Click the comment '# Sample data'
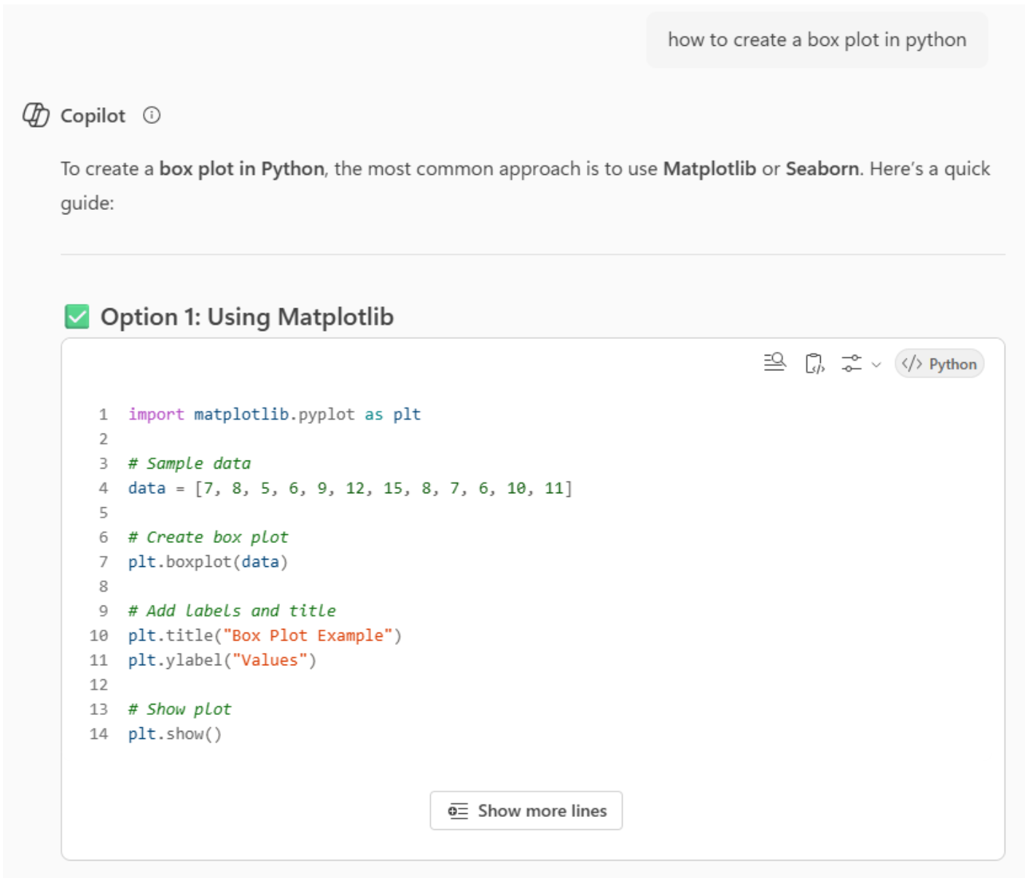This screenshot has height=881, width=1025. tap(190, 463)
